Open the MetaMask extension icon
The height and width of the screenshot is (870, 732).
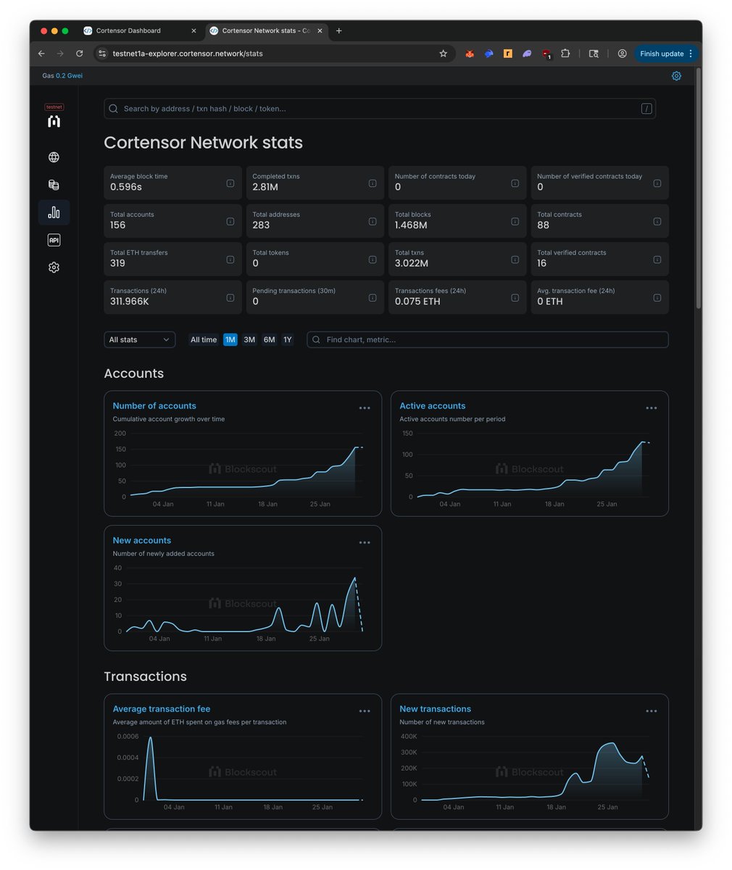[x=470, y=53]
